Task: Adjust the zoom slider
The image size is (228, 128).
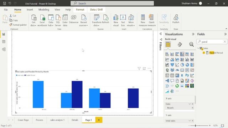Action: [196, 126]
